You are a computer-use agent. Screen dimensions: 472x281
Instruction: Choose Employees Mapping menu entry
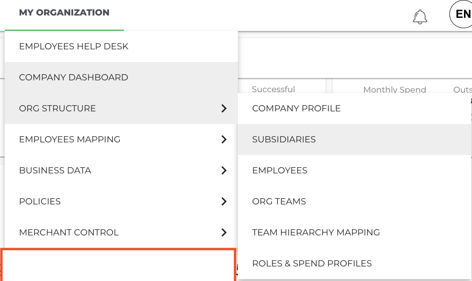pos(122,139)
